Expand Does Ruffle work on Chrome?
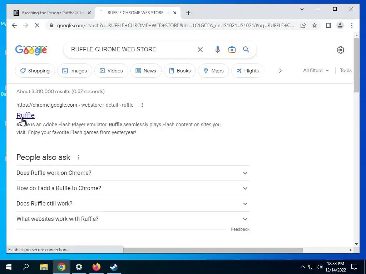Image resolution: width=366 pixels, height=274 pixels. pyautogui.click(x=133, y=173)
